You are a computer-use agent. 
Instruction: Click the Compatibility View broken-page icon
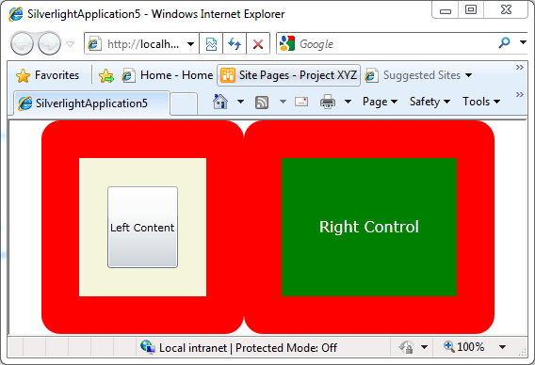point(211,43)
